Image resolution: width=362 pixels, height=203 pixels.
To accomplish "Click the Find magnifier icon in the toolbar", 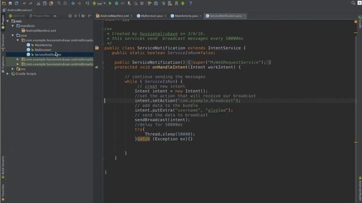I will point(59,3).
